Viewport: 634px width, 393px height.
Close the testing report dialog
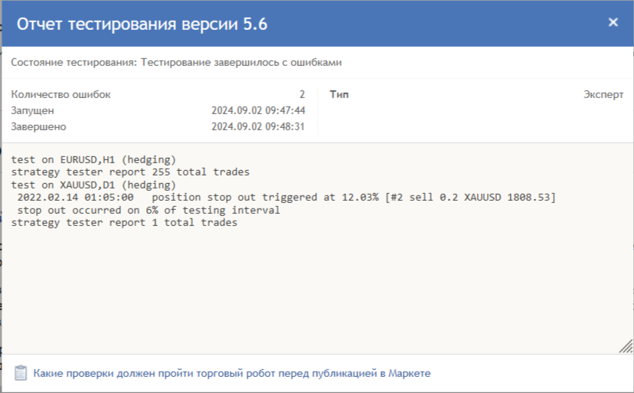click(x=613, y=22)
